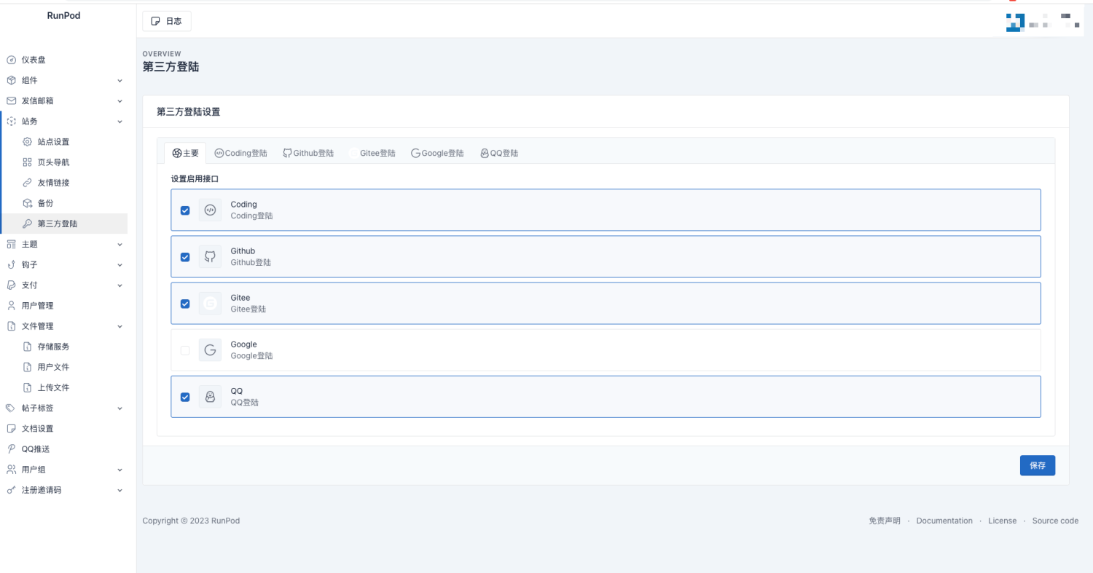Click the Google G icon in list

click(x=210, y=350)
